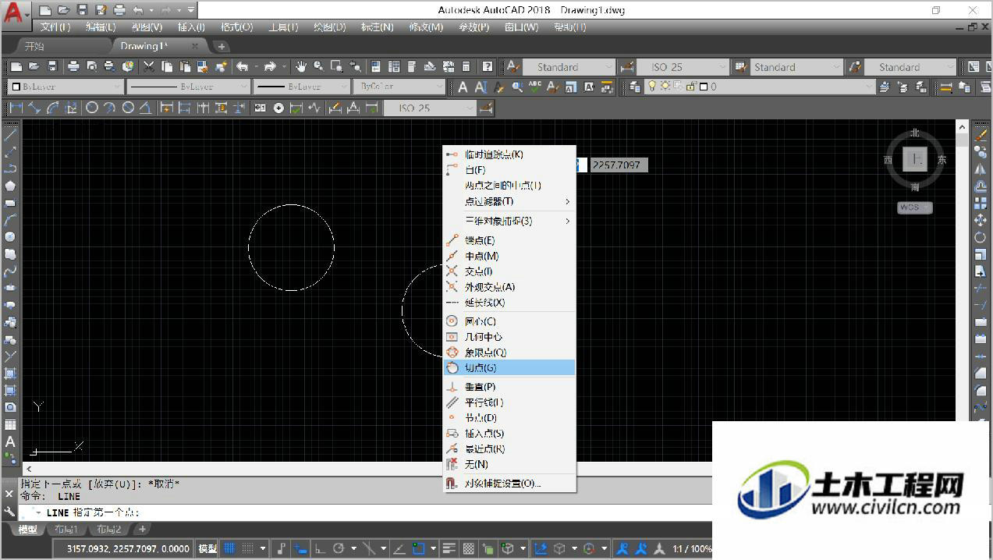Viewport: 993px width, 560px height.
Task: Select the Aligned dimension tool
Action: [x=35, y=108]
